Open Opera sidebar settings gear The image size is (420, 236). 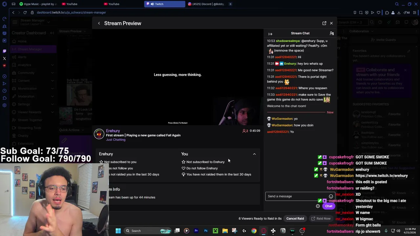(x=4, y=105)
